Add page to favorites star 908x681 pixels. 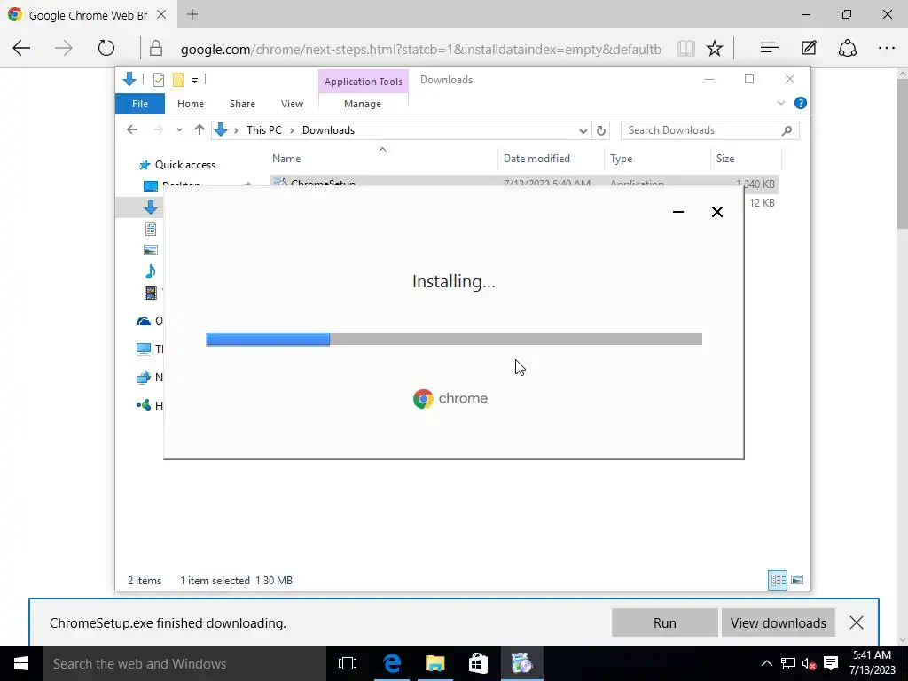[x=715, y=49]
